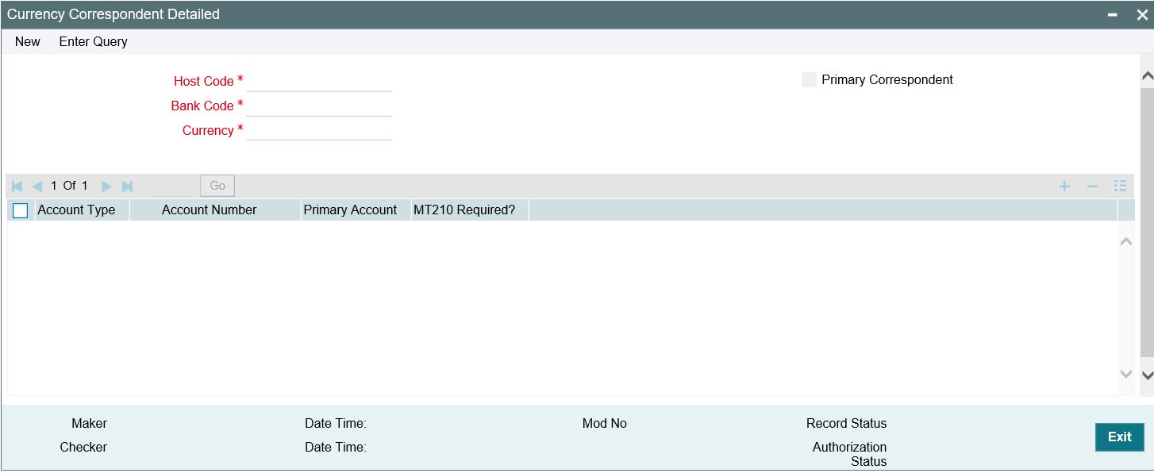Go to first page of account grid
This screenshot has width=1154, height=473.
17,187
